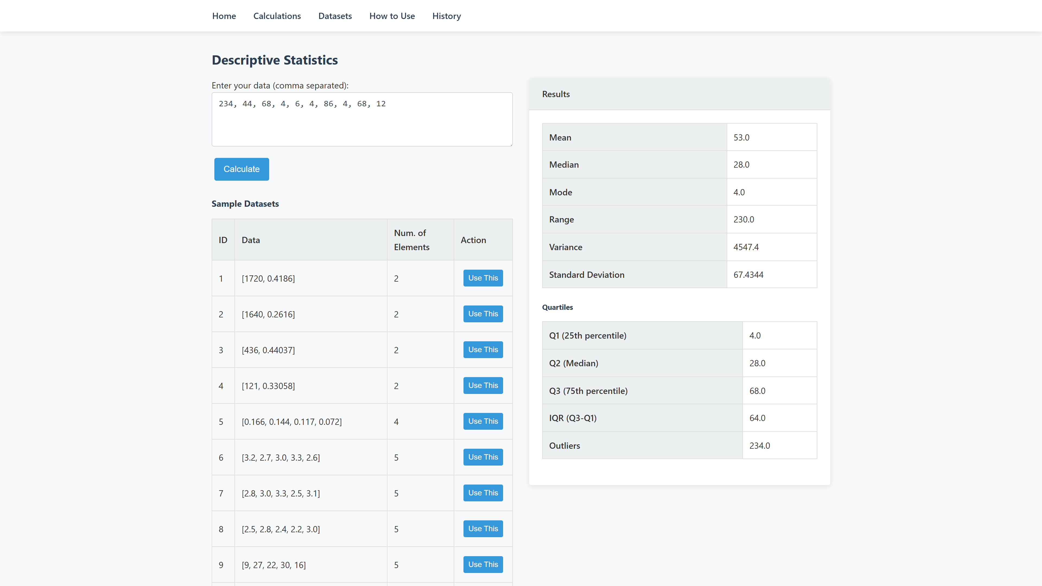Use This for [2.8, 3.0, 3.3, 2.5, 3.1]

482,493
